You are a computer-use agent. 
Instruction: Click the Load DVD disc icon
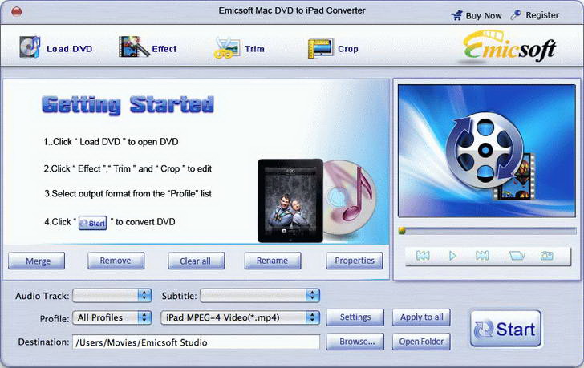30,47
